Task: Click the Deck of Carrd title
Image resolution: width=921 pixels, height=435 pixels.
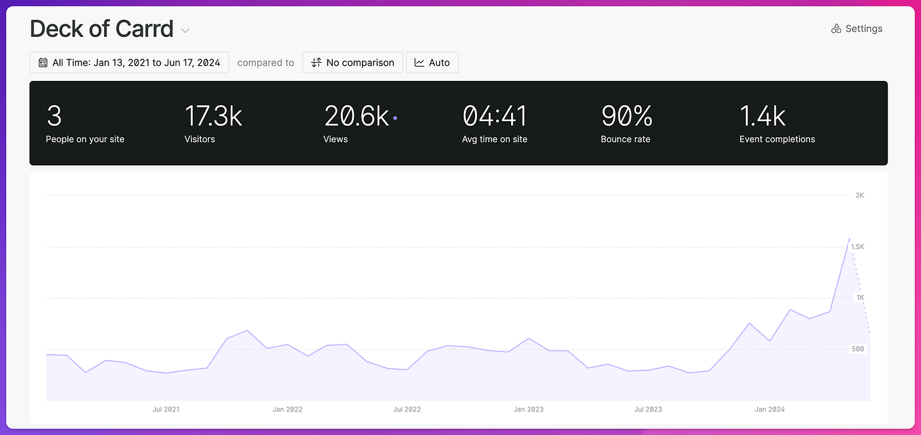Action: 102,29
